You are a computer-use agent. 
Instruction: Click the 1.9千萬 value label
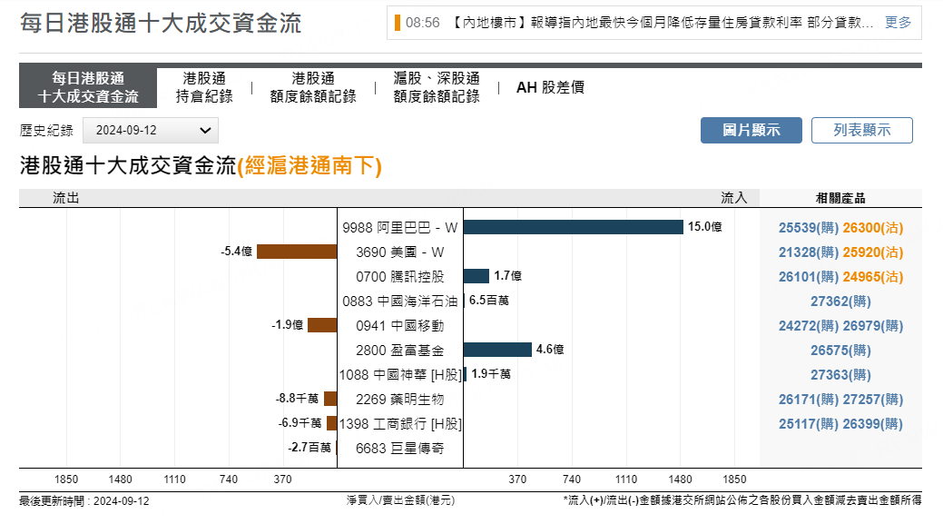click(x=491, y=374)
